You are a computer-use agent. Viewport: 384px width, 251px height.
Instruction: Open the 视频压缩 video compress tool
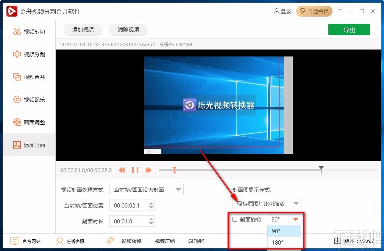pyautogui.click(x=165, y=241)
